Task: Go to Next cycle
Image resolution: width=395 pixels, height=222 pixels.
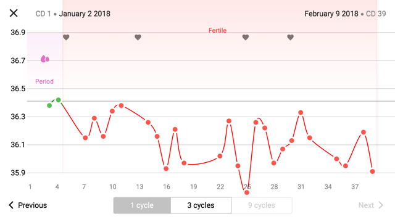Action: click(371, 205)
